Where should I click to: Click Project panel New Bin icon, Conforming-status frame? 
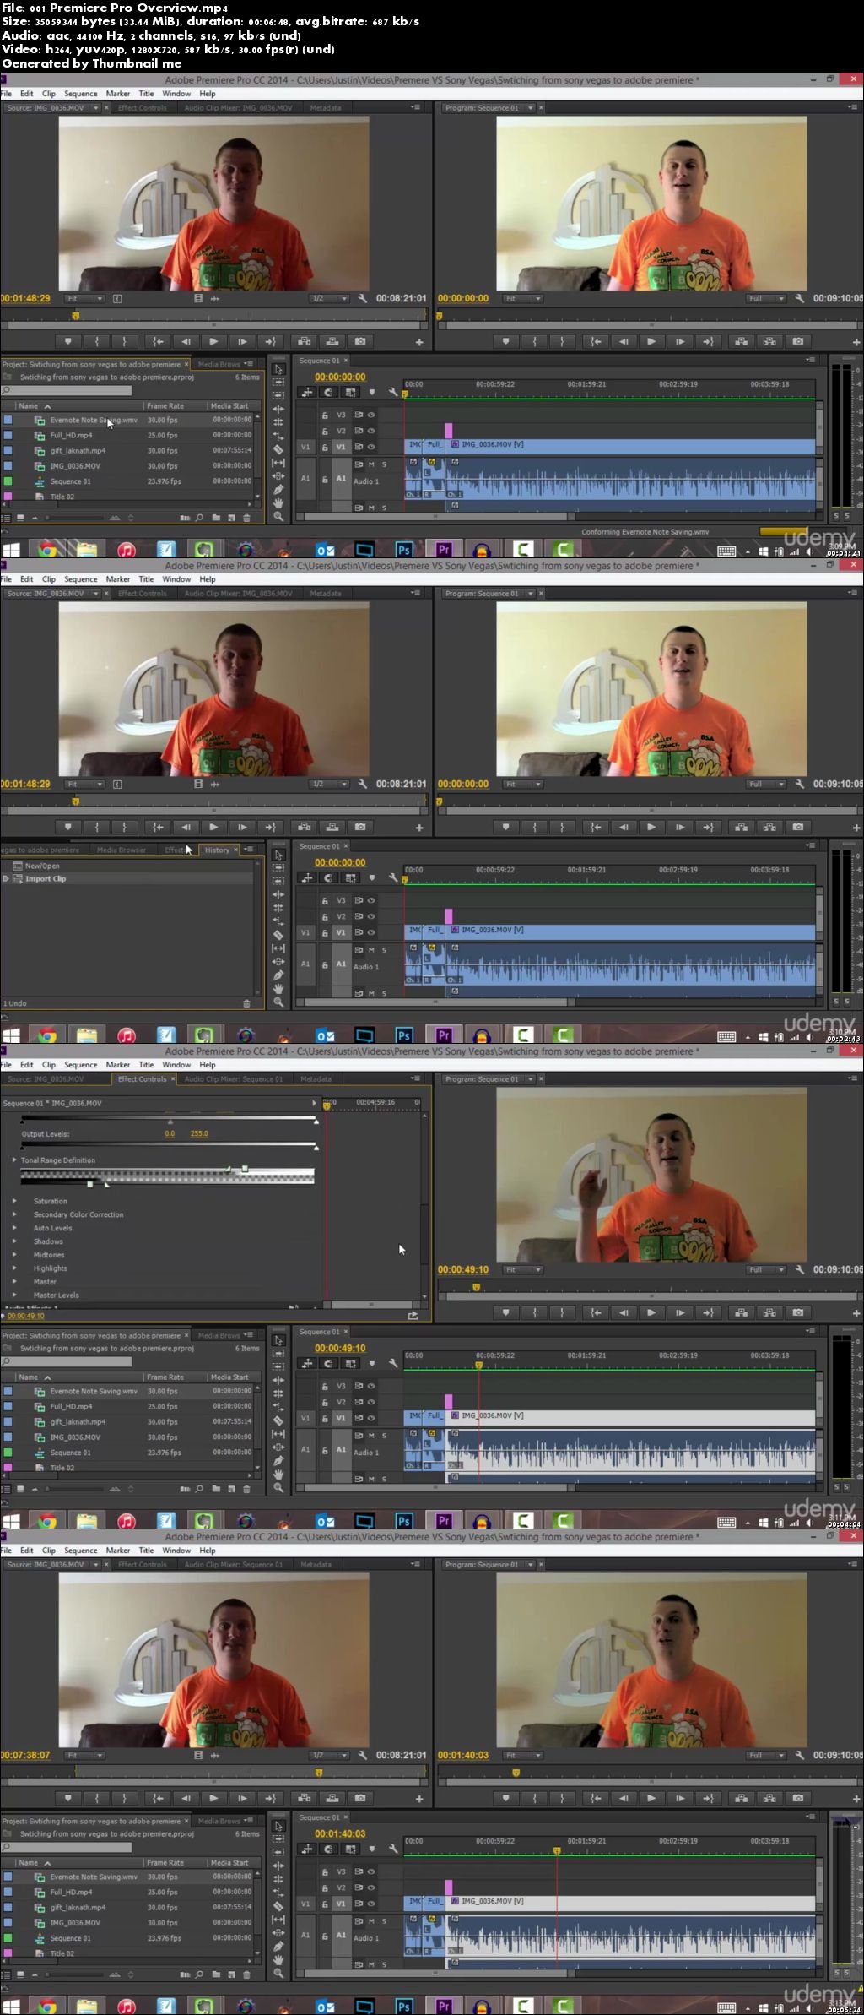(x=216, y=518)
